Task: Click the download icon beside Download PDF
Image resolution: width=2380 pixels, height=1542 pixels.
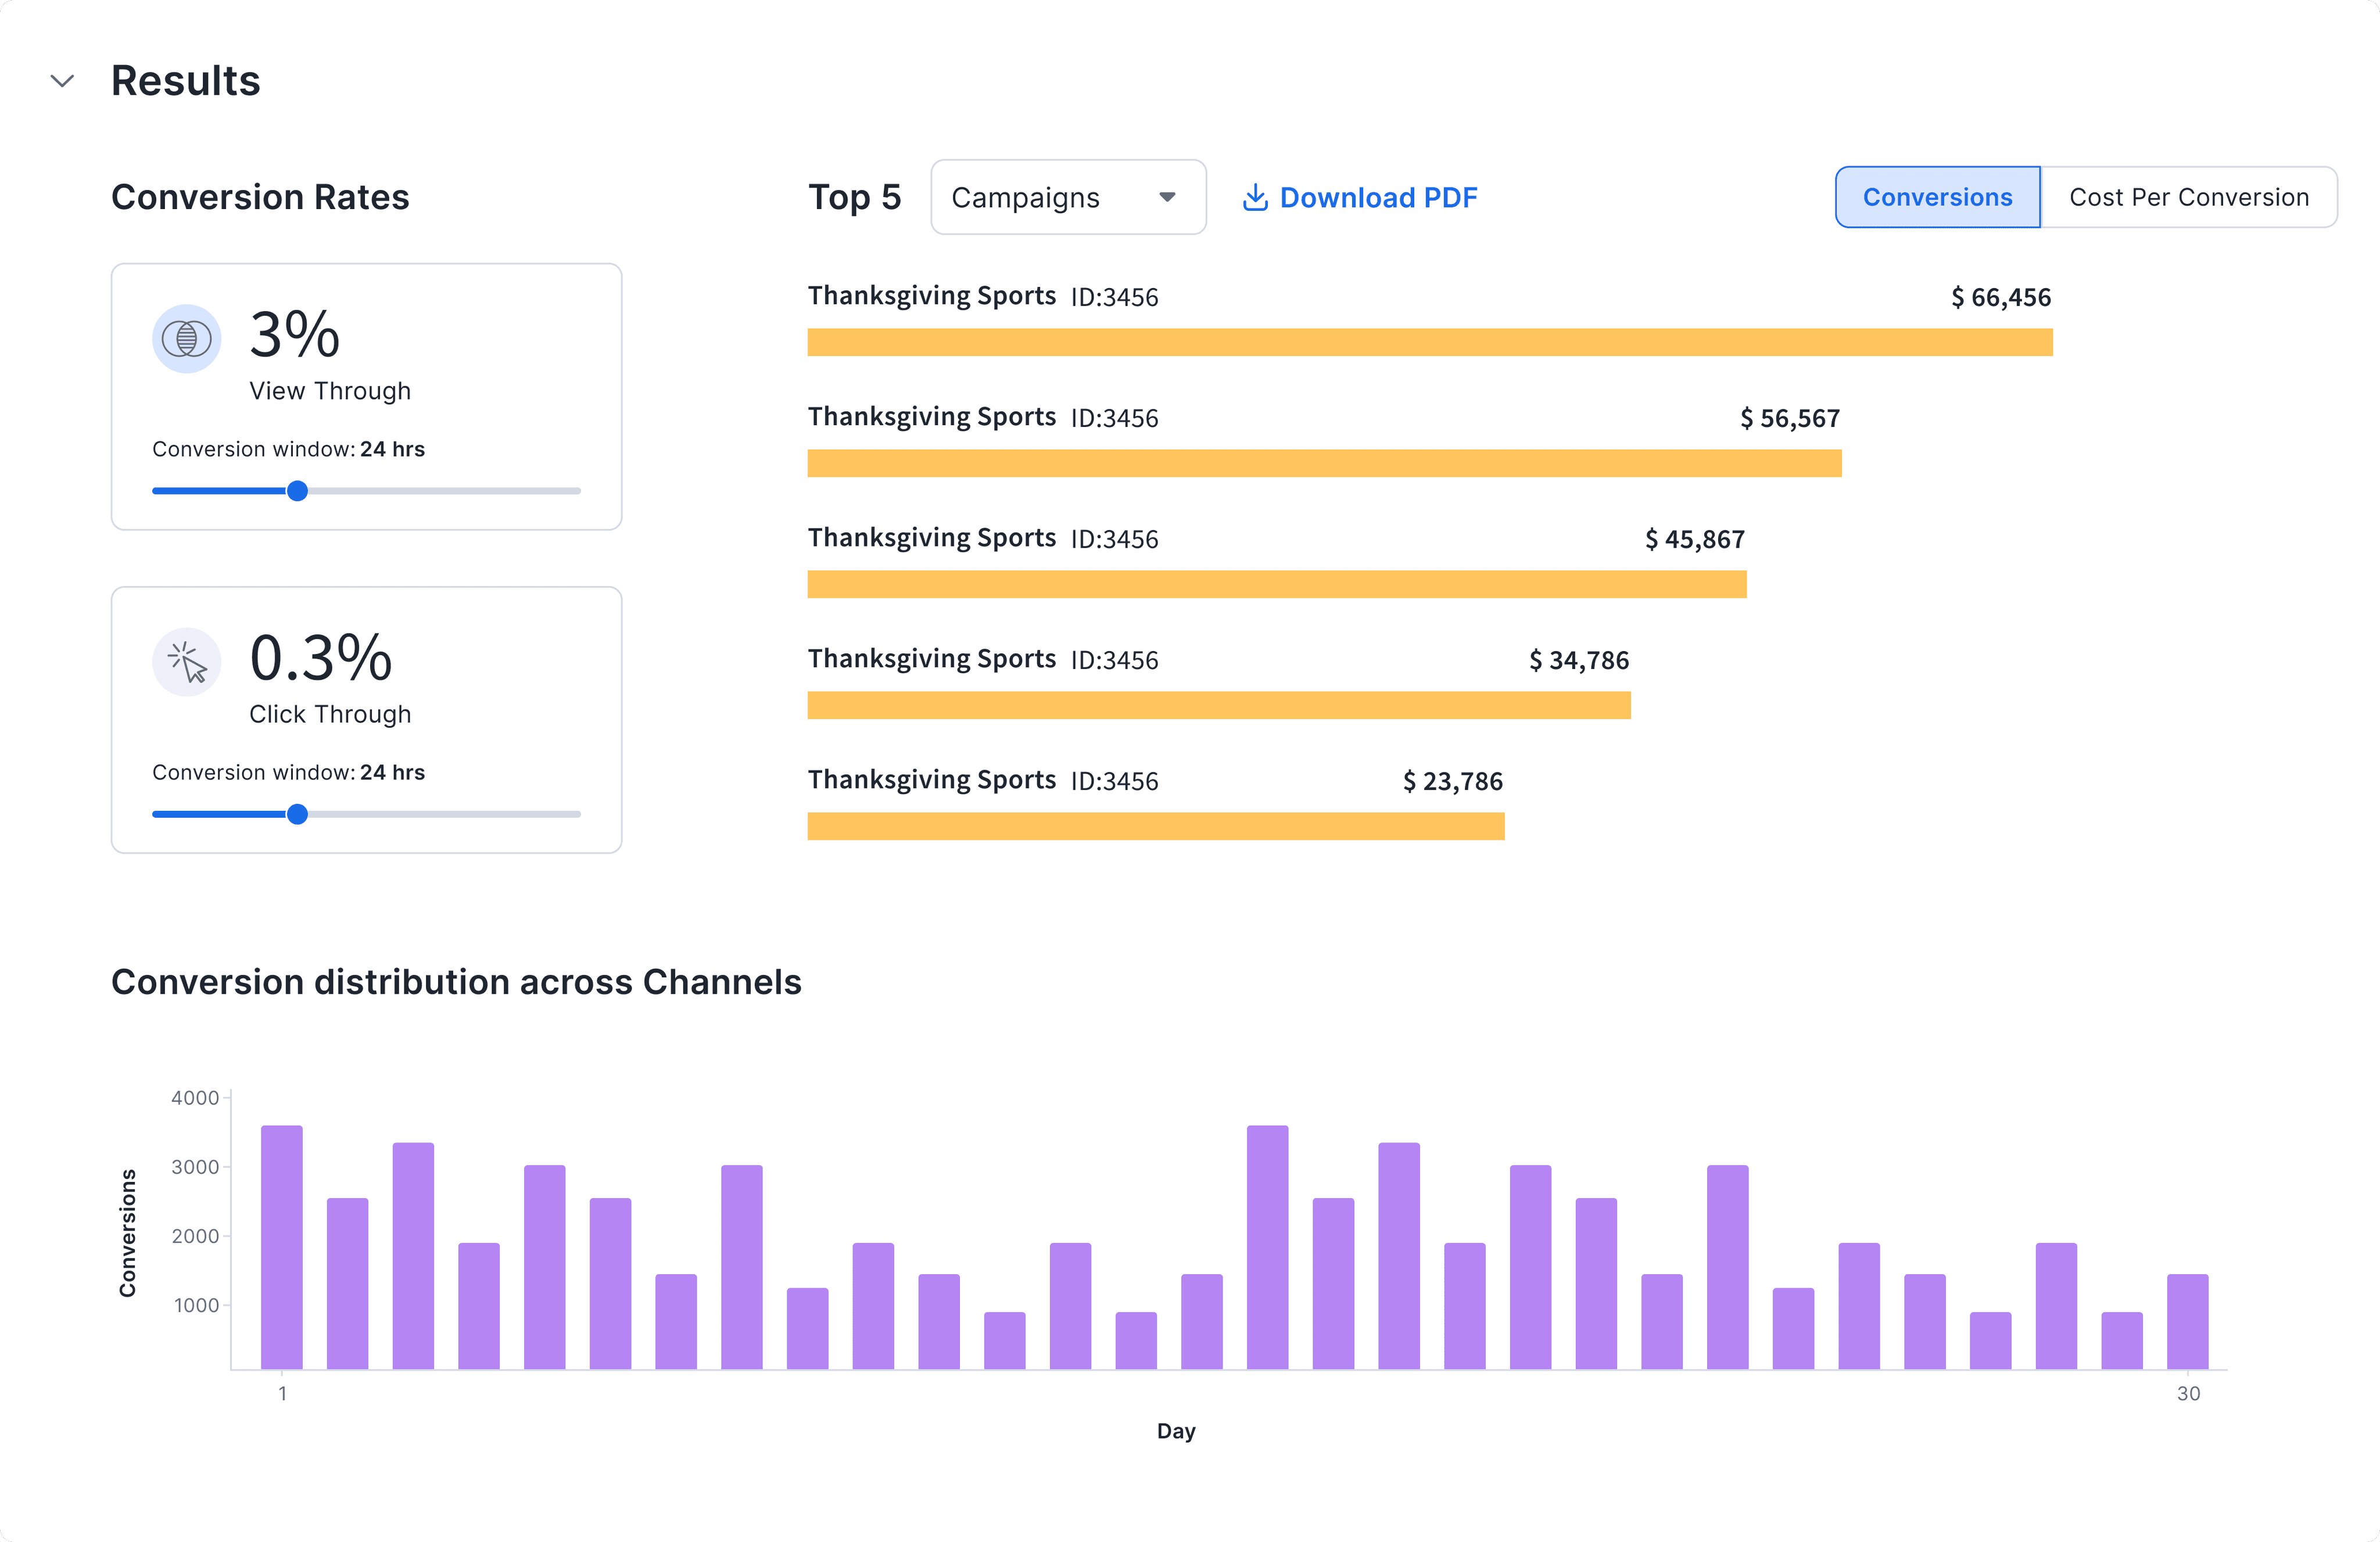Action: 1254,197
